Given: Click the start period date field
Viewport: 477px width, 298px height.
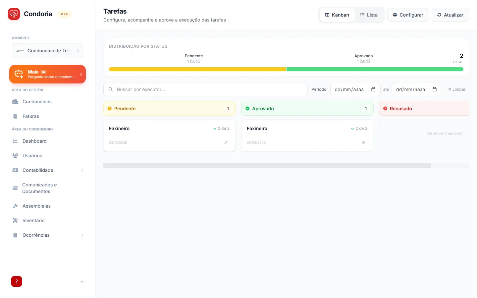Looking at the screenshot, I should tap(355, 89).
